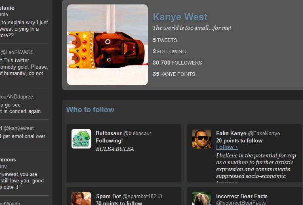This screenshot has height=205, width=303.
Task: View the 5 Tweets count
Action: 165,40
